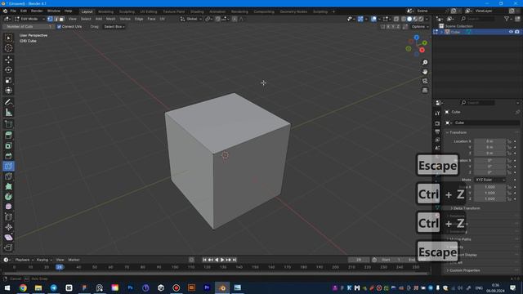
Task: Click the zoom magnifier in viewport
Action: pos(425,63)
